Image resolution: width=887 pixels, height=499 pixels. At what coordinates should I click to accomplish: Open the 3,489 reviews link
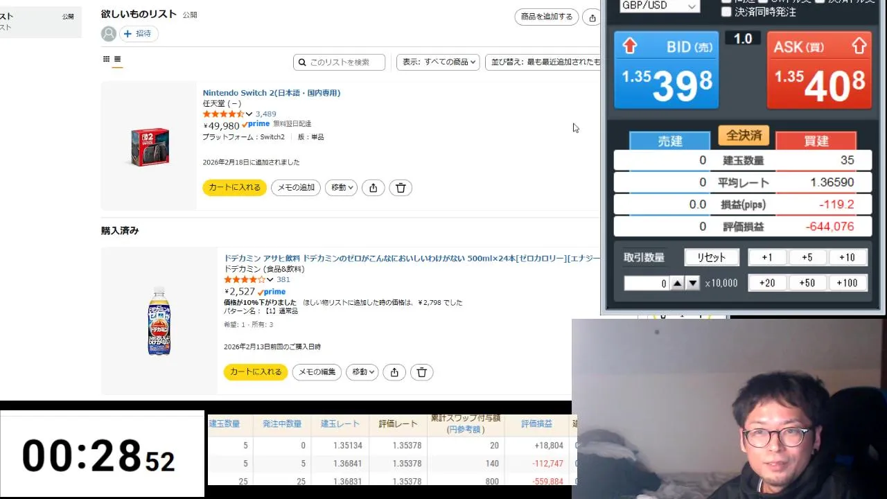(x=265, y=114)
